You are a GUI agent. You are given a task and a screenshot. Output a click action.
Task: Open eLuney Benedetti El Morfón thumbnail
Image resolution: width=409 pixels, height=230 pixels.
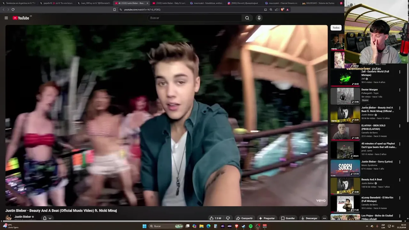click(x=345, y=204)
